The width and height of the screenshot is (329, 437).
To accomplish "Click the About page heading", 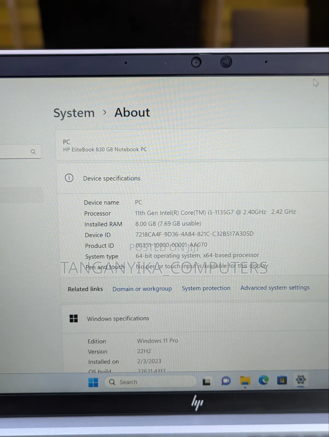I will point(132,113).
